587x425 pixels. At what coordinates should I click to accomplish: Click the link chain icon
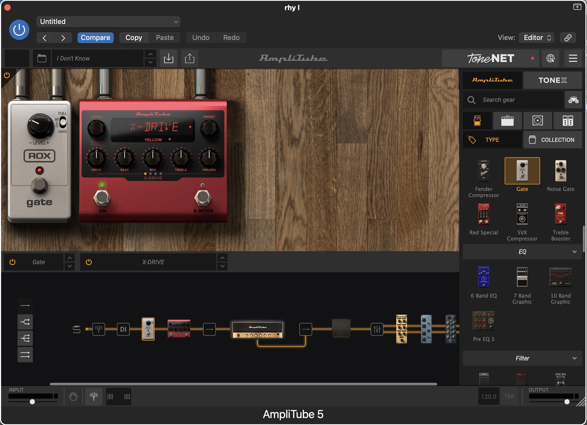pos(568,38)
